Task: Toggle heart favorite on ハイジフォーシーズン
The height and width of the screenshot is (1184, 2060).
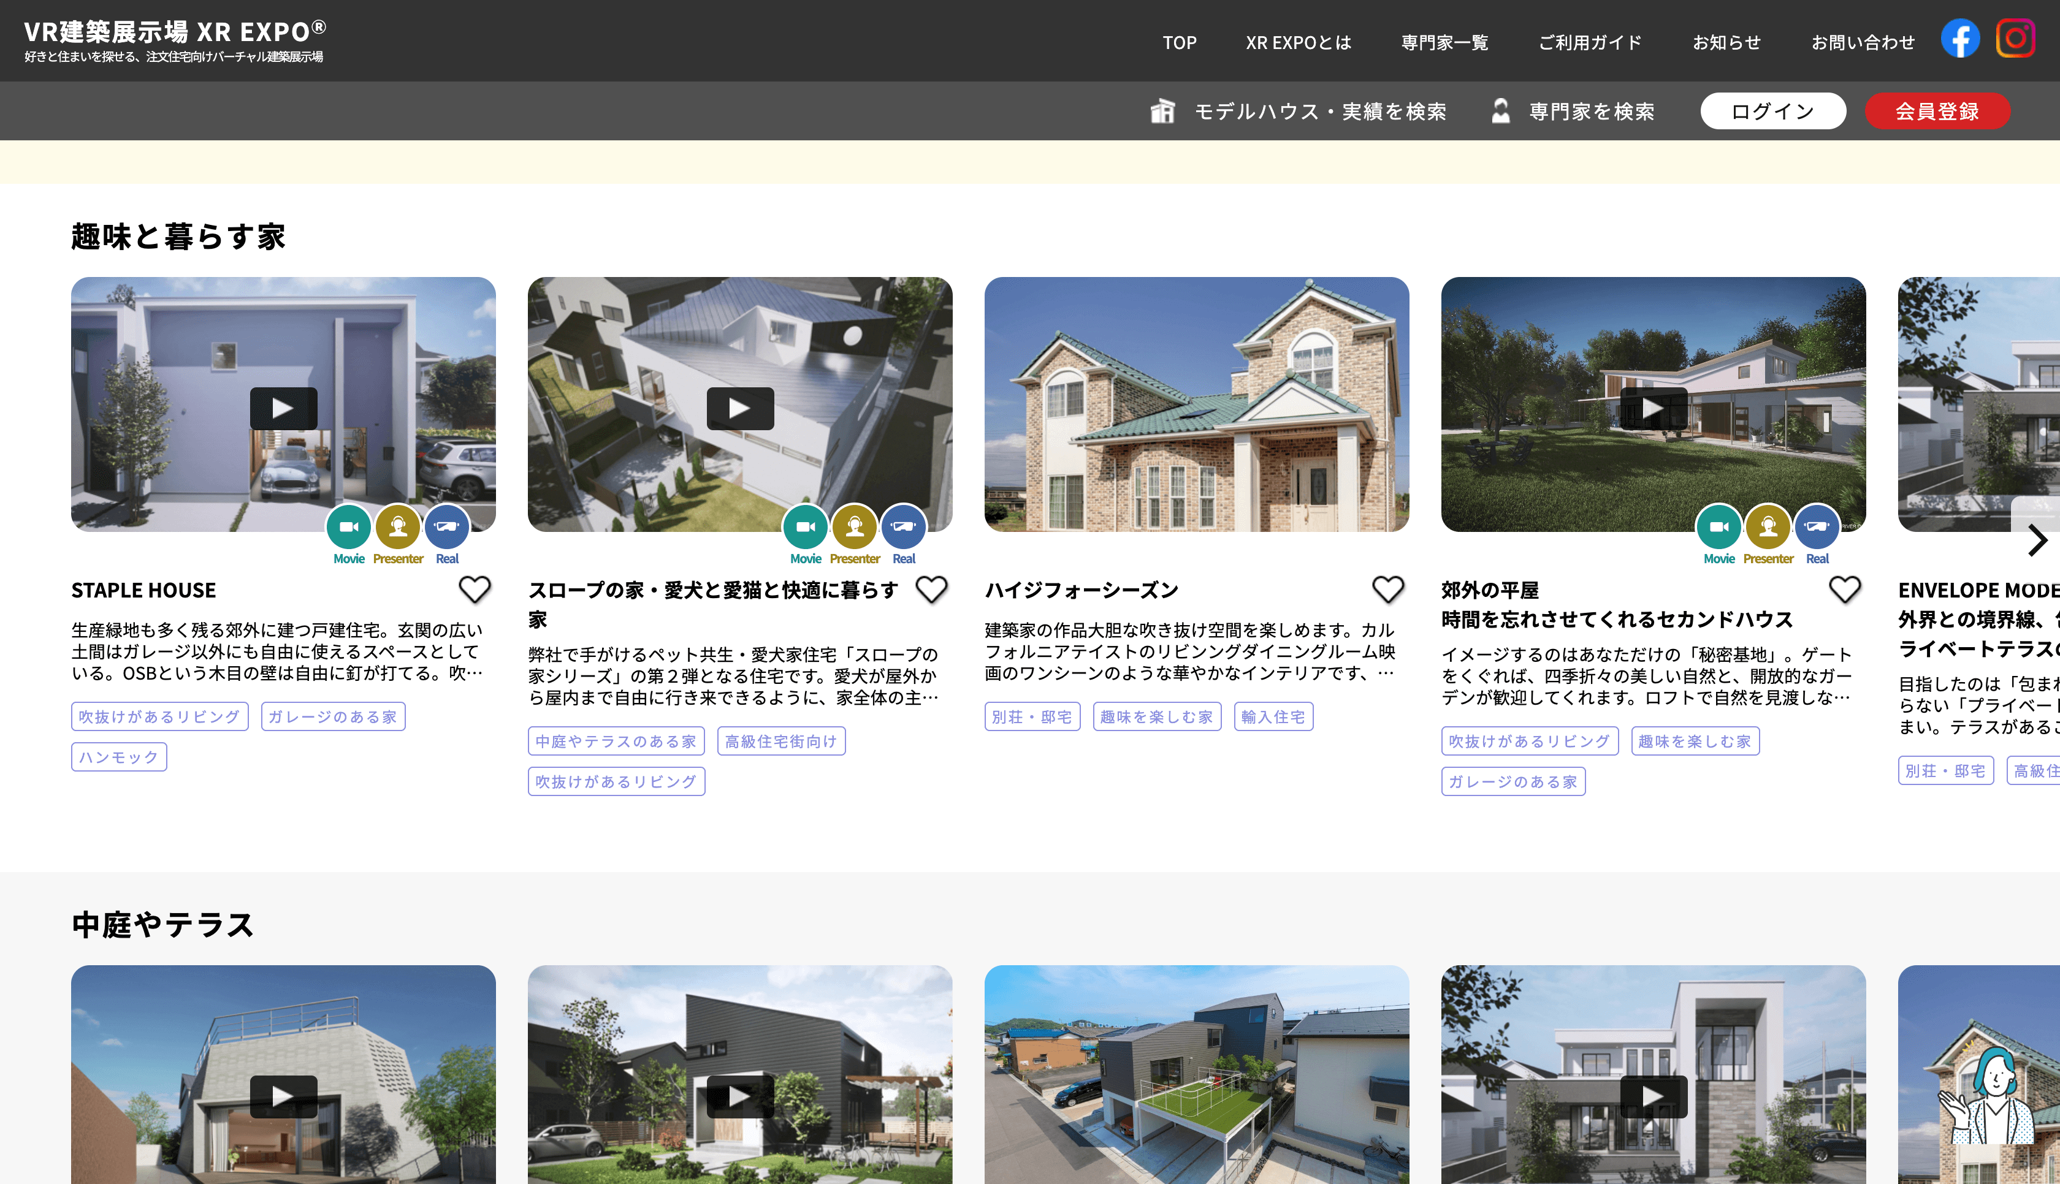Action: [1388, 590]
